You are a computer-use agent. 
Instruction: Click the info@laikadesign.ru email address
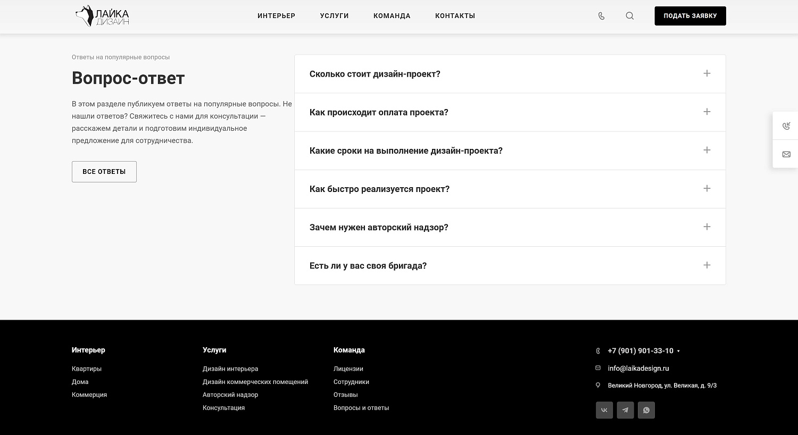click(x=638, y=367)
